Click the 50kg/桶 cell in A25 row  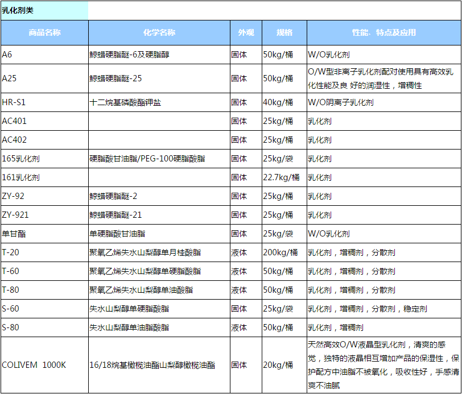tap(284, 78)
